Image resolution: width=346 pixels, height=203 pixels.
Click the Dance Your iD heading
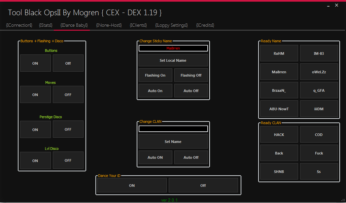click(109, 176)
